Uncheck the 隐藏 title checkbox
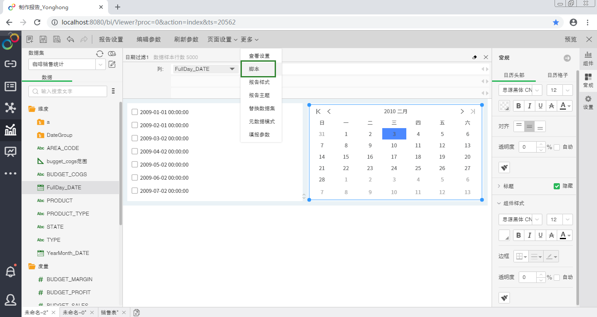The width and height of the screenshot is (597, 317). click(x=557, y=186)
